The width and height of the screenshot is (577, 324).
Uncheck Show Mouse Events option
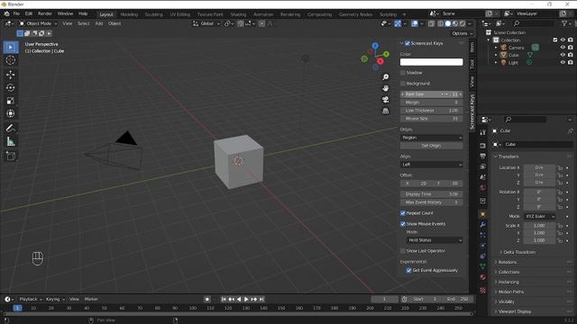coord(403,224)
